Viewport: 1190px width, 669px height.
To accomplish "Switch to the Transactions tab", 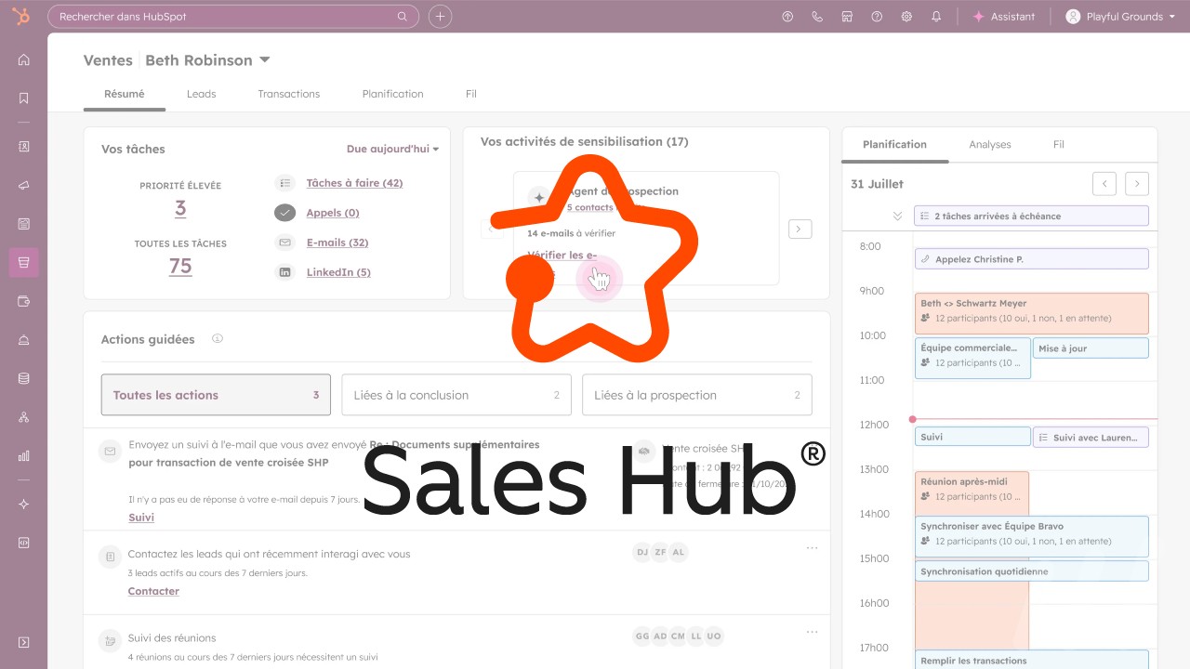I will (x=289, y=94).
